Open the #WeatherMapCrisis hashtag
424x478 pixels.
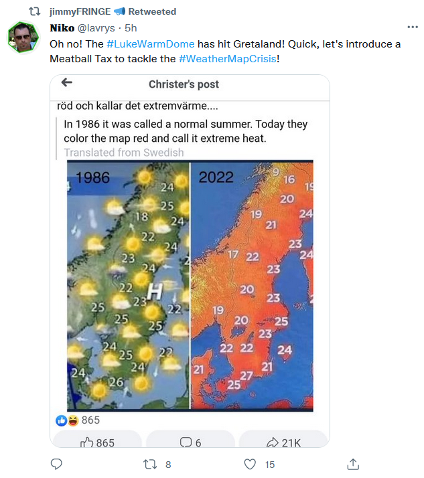(227, 58)
